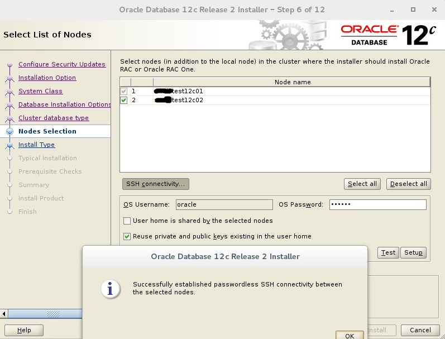Click the Node name column header

point(292,82)
